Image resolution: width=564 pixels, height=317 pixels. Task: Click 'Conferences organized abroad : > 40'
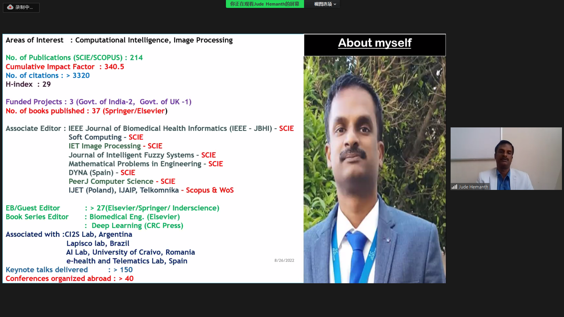(70, 279)
